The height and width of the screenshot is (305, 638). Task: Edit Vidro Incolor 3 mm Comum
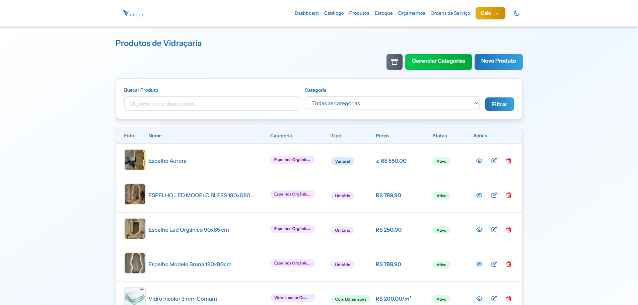click(494, 299)
